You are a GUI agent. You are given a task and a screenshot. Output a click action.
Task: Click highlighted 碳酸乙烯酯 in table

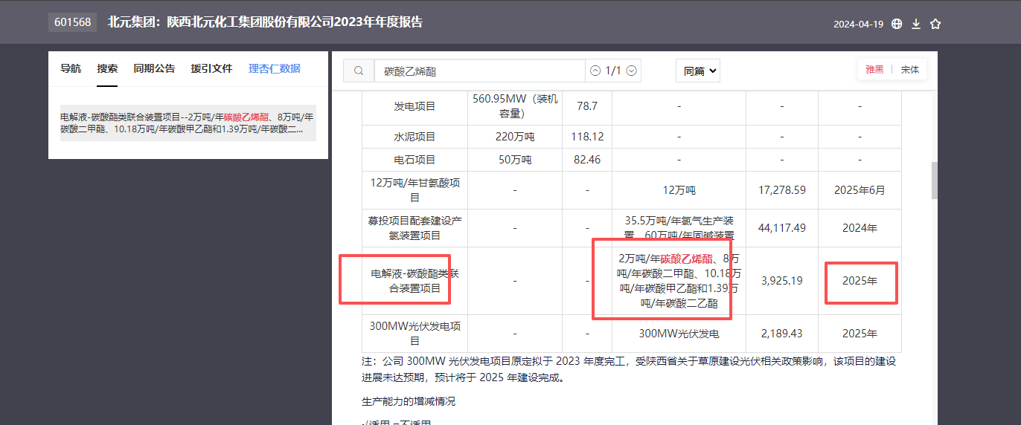pyautogui.click(x=686, y=259)
